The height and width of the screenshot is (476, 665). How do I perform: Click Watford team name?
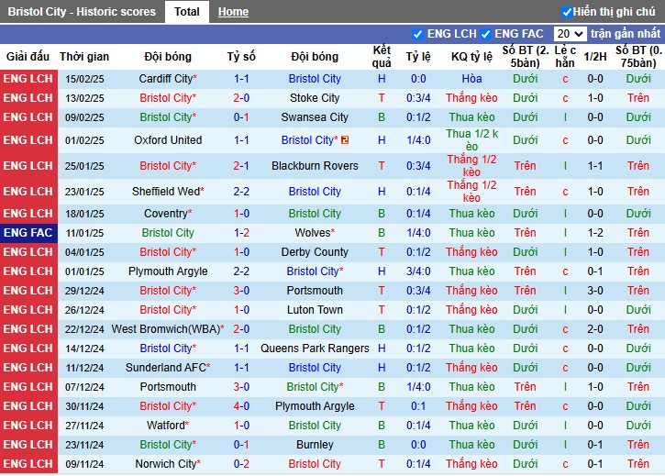pos(168,425)
